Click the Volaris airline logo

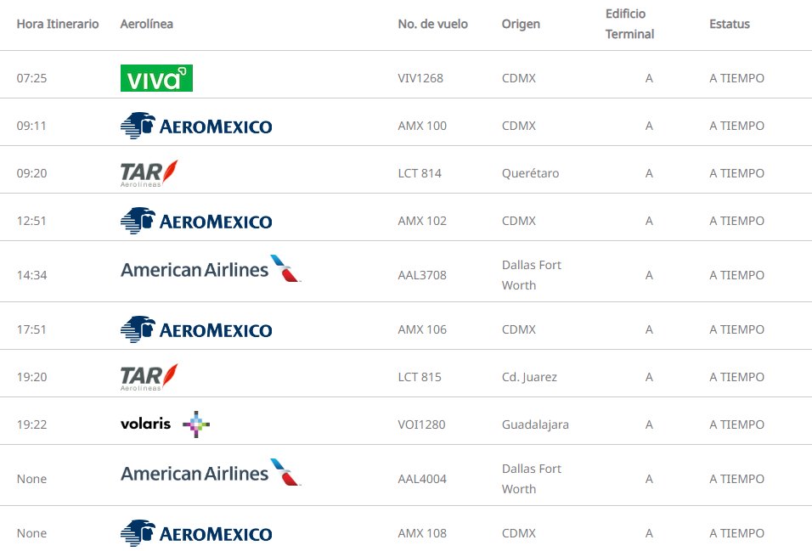[165, 424]
